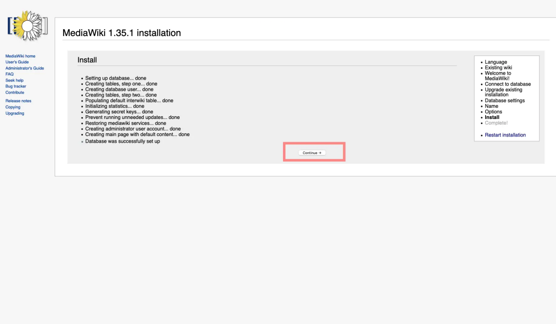Click 'Creating administrator user account... done' line
The image size is (556, 324).
[133, 129]
